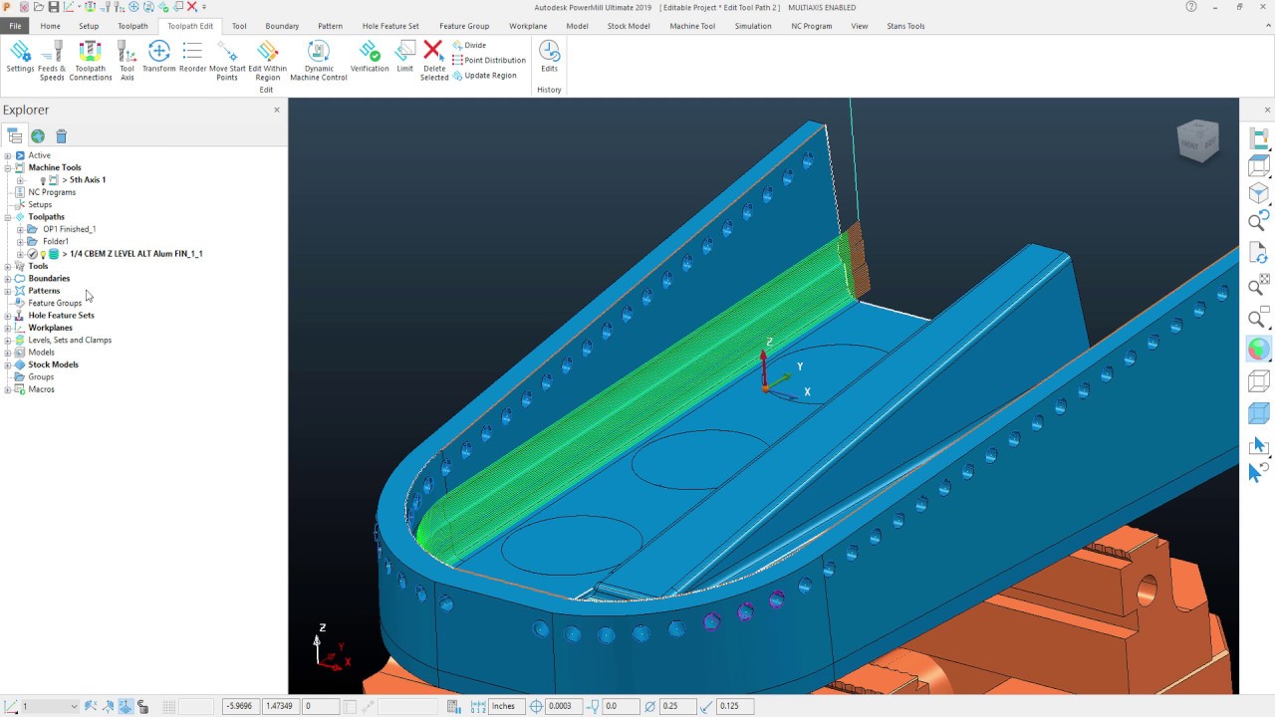
Task: Select the NC Programs tree item
Action: (x=52, y=192)
